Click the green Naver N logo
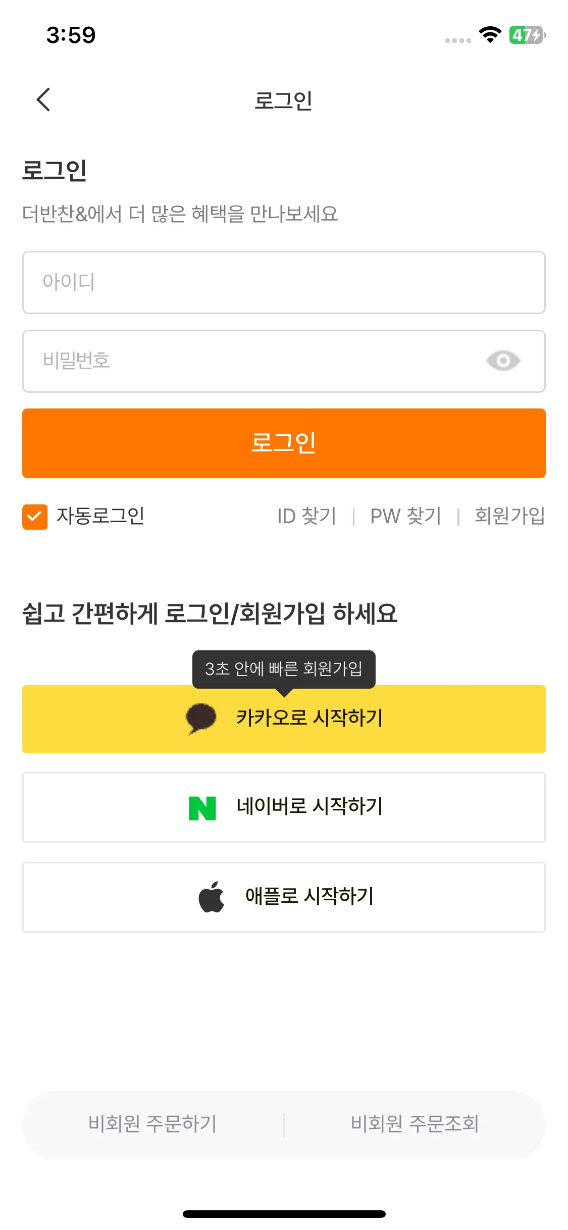The image size is (568, 1230). (202, 808)
